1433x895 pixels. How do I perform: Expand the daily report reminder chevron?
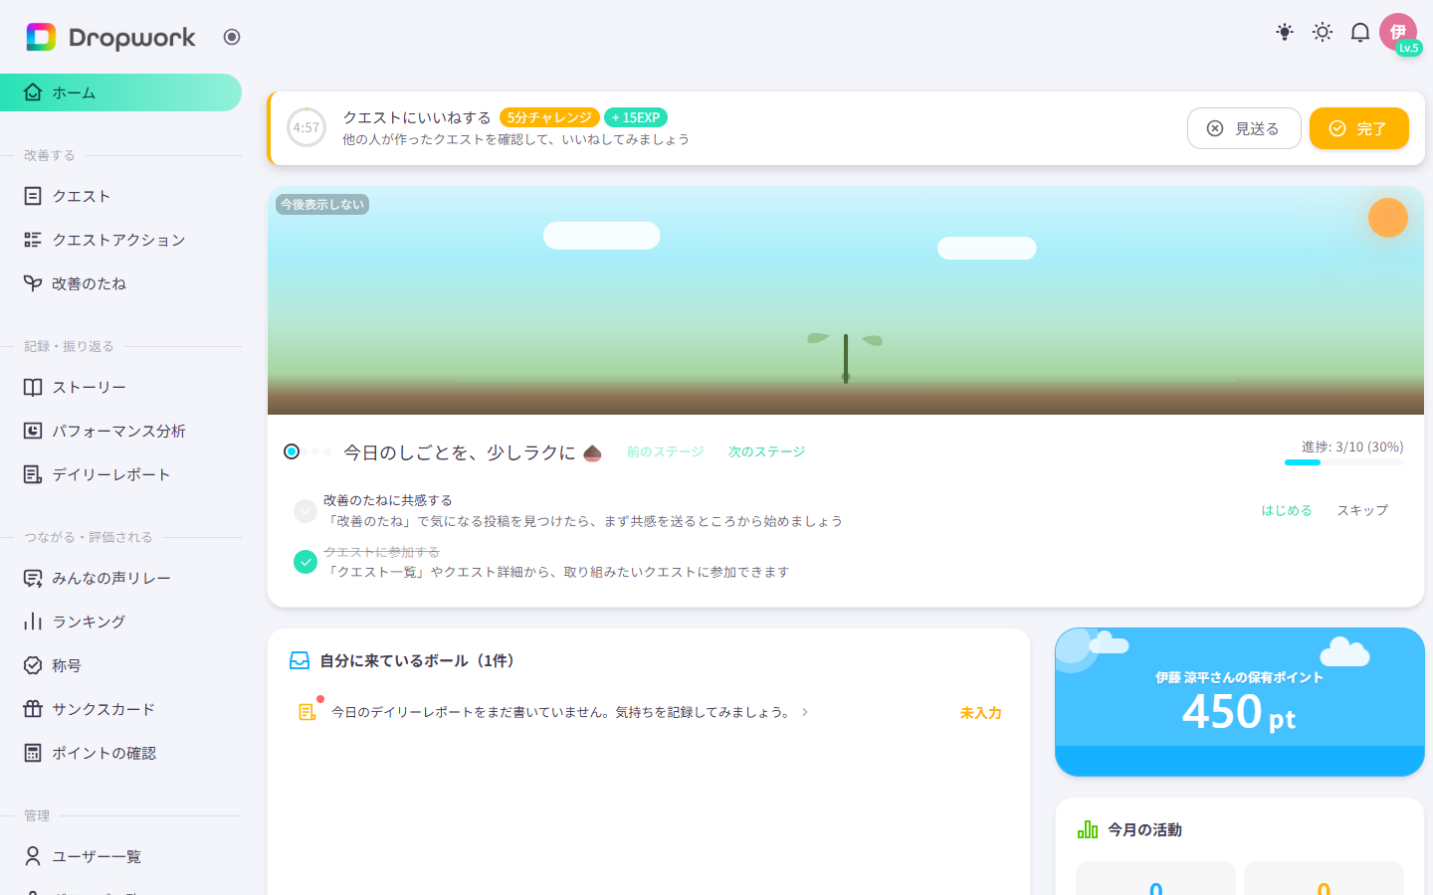pyautogui.click(x=804, y=712)
